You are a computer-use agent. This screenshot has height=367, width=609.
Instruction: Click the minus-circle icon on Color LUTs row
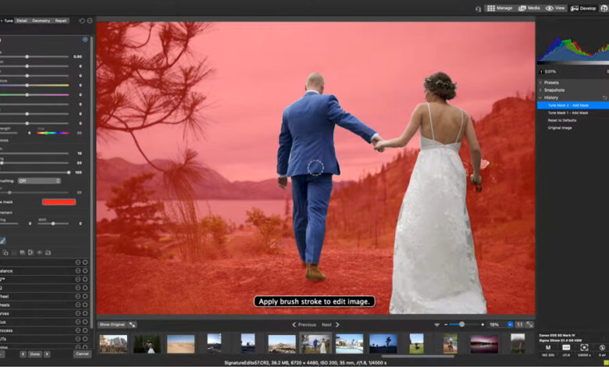point(77,339)
